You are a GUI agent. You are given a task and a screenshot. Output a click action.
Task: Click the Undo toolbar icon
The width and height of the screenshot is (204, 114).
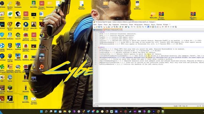pyautogui.click(x=120, y=27)
